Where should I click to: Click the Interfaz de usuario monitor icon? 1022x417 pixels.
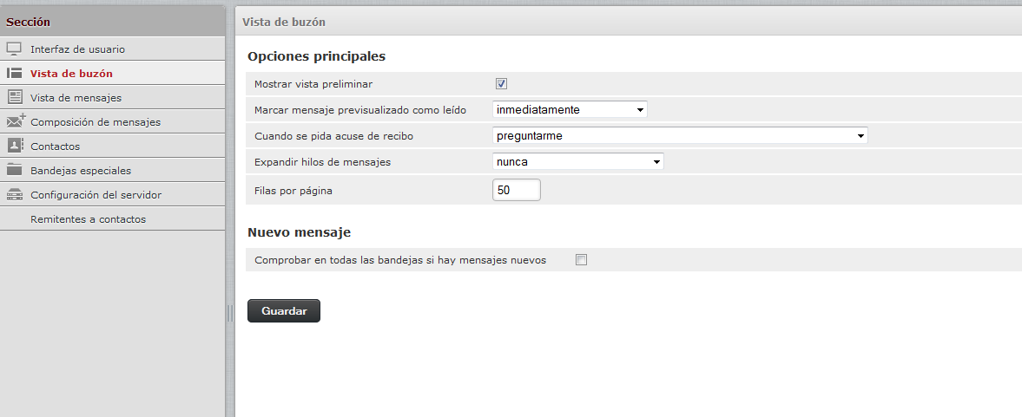coord(15,49)
